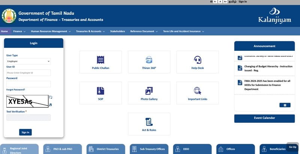This screenshot has height=154, width=300.
Task: Refresh the captcha image
Action: tap(51, 97)
